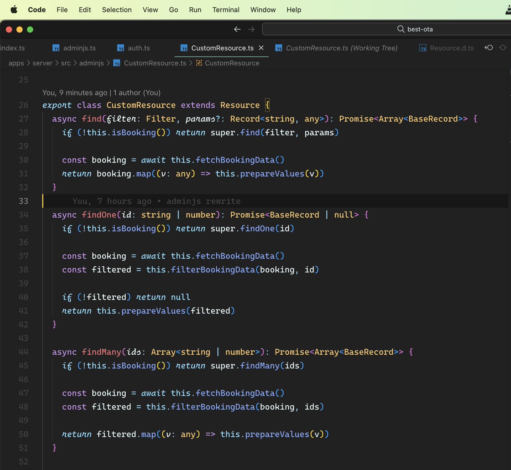The height and width of the screenshot is (470, 511).
Task: Click the 'CustomResource' class name on line 26
Action: pyautogui.click(x=141, y=105)
